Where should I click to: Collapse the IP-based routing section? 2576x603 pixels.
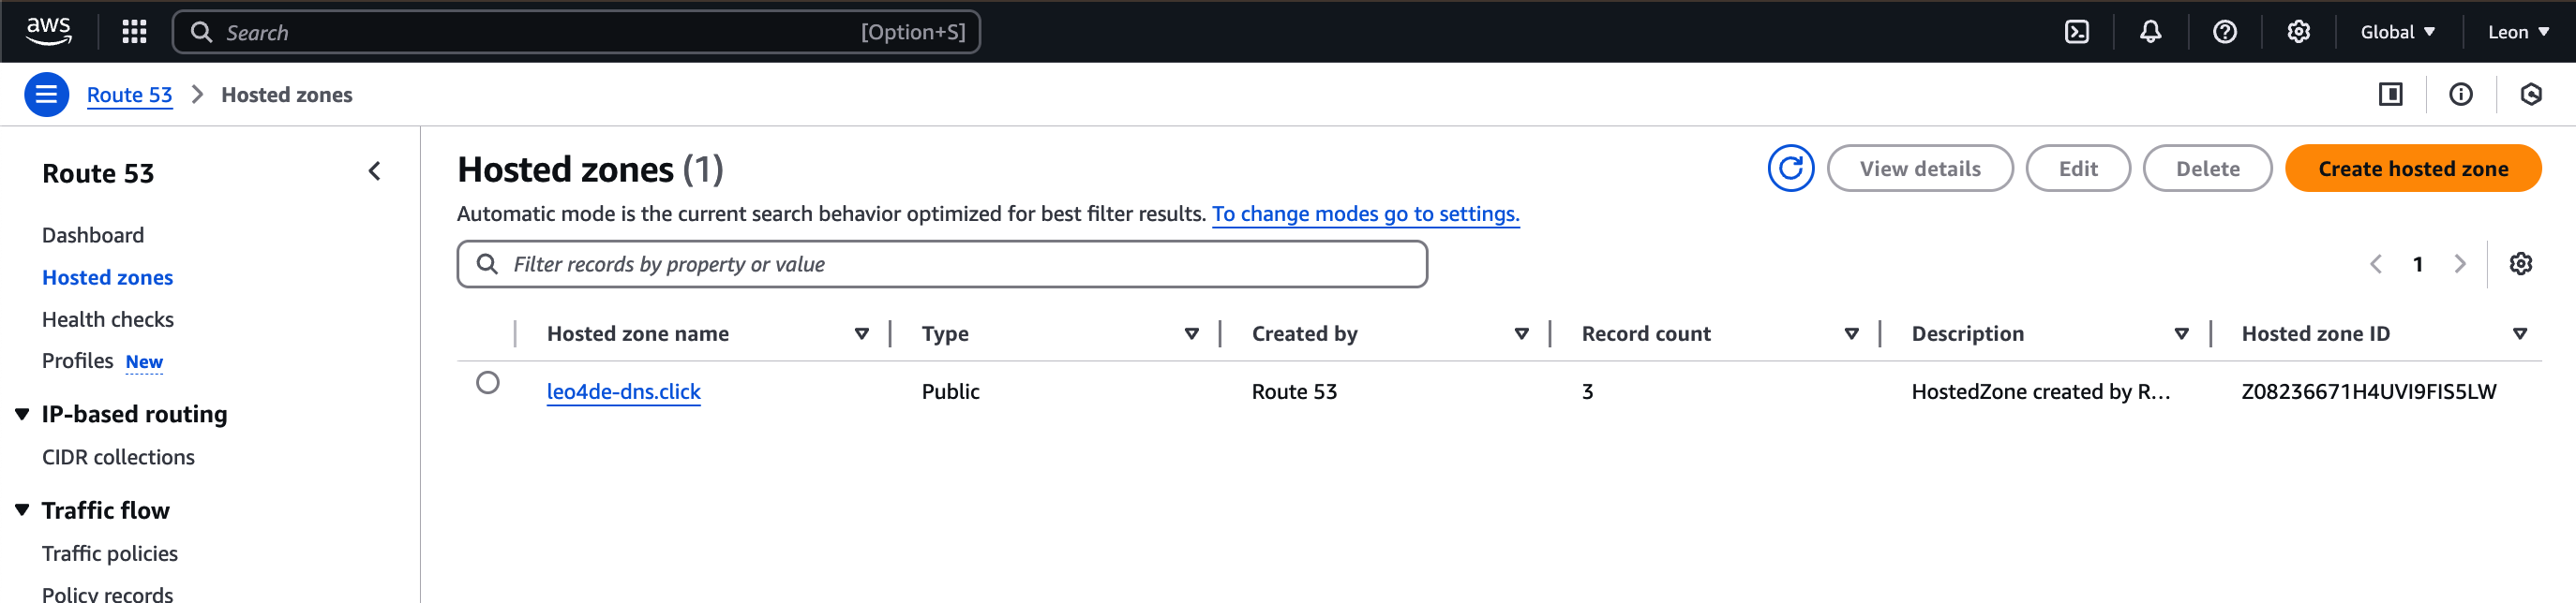pyautogui.click(x=22, y=414)
